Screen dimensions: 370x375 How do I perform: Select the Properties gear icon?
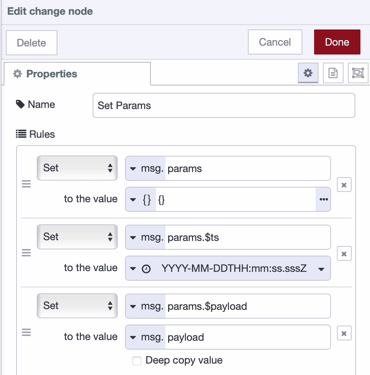coord(308,73)
